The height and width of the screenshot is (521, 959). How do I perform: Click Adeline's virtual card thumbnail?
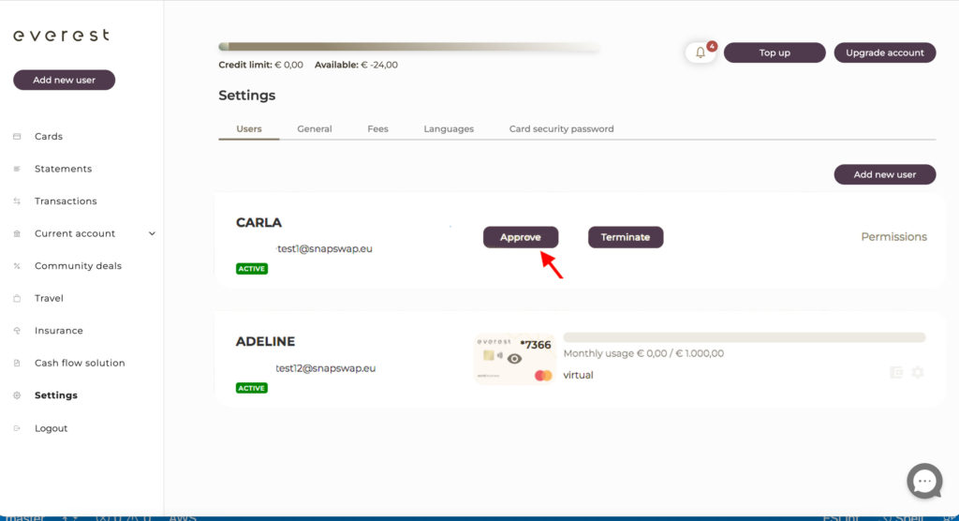(x=514, y=360)
